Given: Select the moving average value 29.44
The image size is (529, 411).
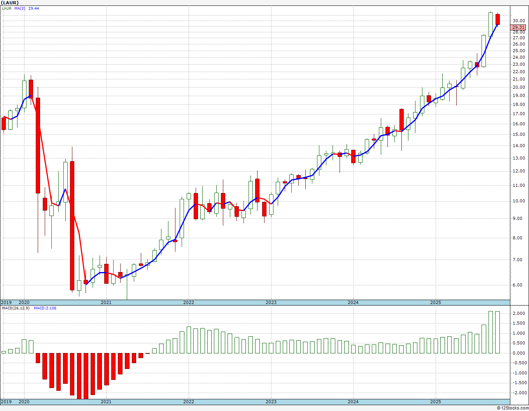Looking at the screenshot, I should click(34, 9).
